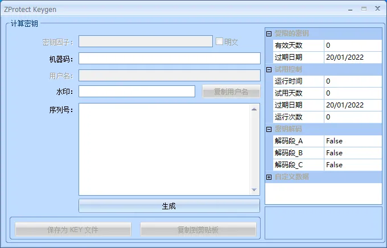Expand the 自定义数据 group
Screen dimensions: 387x248
tap(269, 177)
